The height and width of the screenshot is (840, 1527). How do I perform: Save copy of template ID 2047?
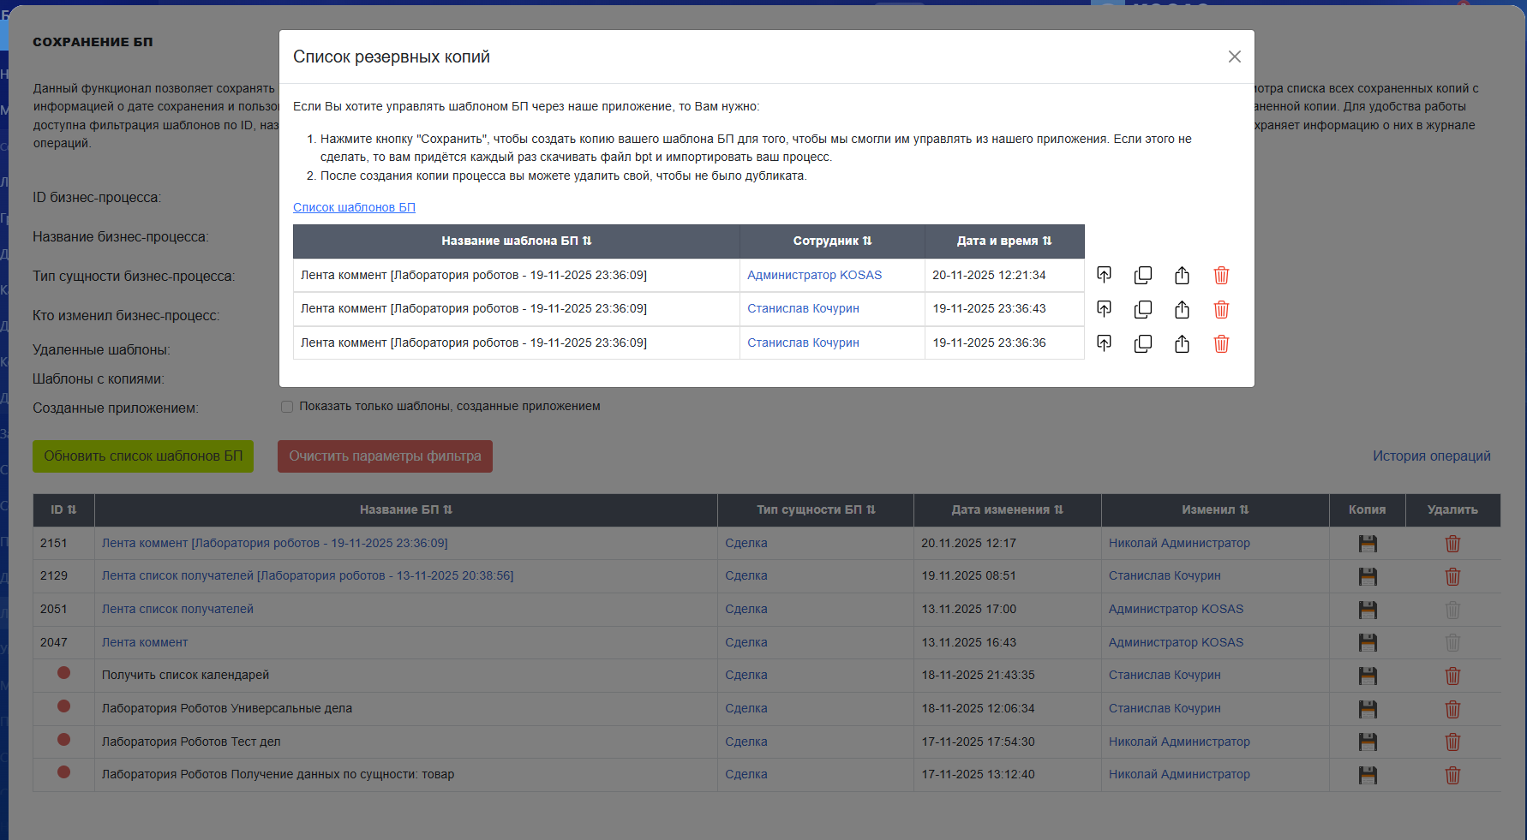coord(1368,642)
